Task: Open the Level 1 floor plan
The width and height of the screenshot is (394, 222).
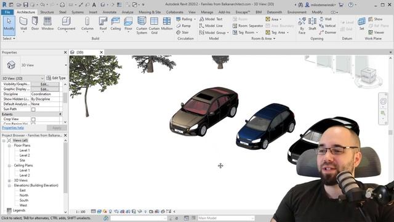Action: pos(25,150)
